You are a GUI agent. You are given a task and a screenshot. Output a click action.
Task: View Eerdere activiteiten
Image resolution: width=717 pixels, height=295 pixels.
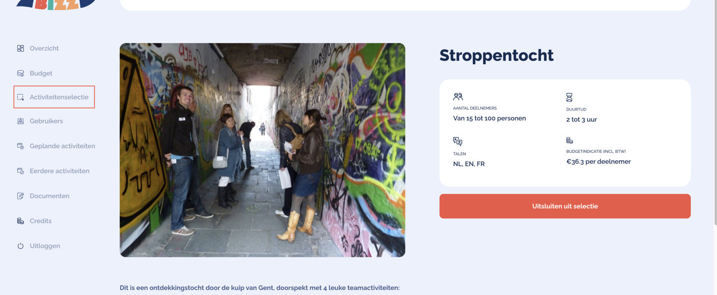[x=59, y=171]
